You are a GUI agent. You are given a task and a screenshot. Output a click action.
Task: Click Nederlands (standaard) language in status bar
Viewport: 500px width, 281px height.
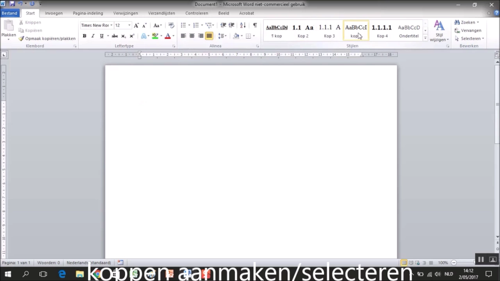click(89, 263)
